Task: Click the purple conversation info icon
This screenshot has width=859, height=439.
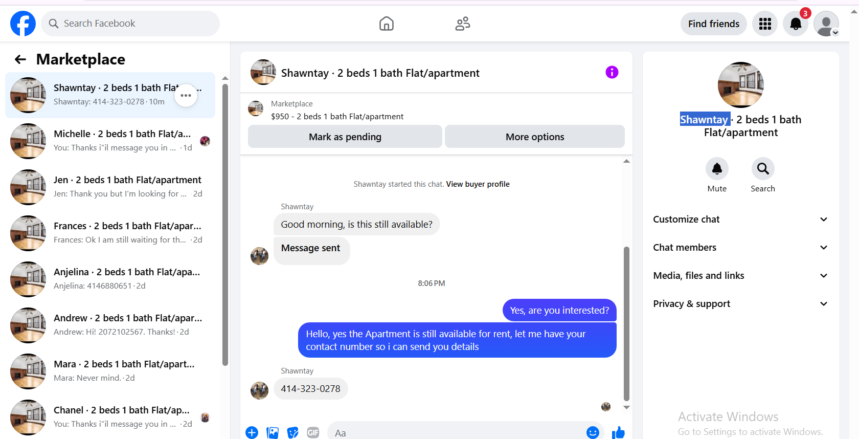Action: (x=612, y=72)
